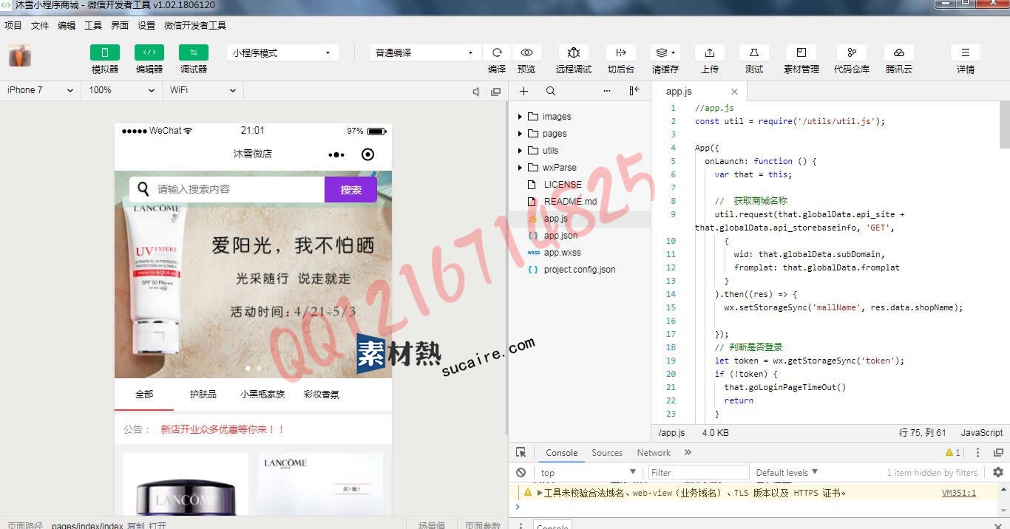The image size is (1010, 529).
Task: Open 代码仓库 code repository
Action: [852, 52]
